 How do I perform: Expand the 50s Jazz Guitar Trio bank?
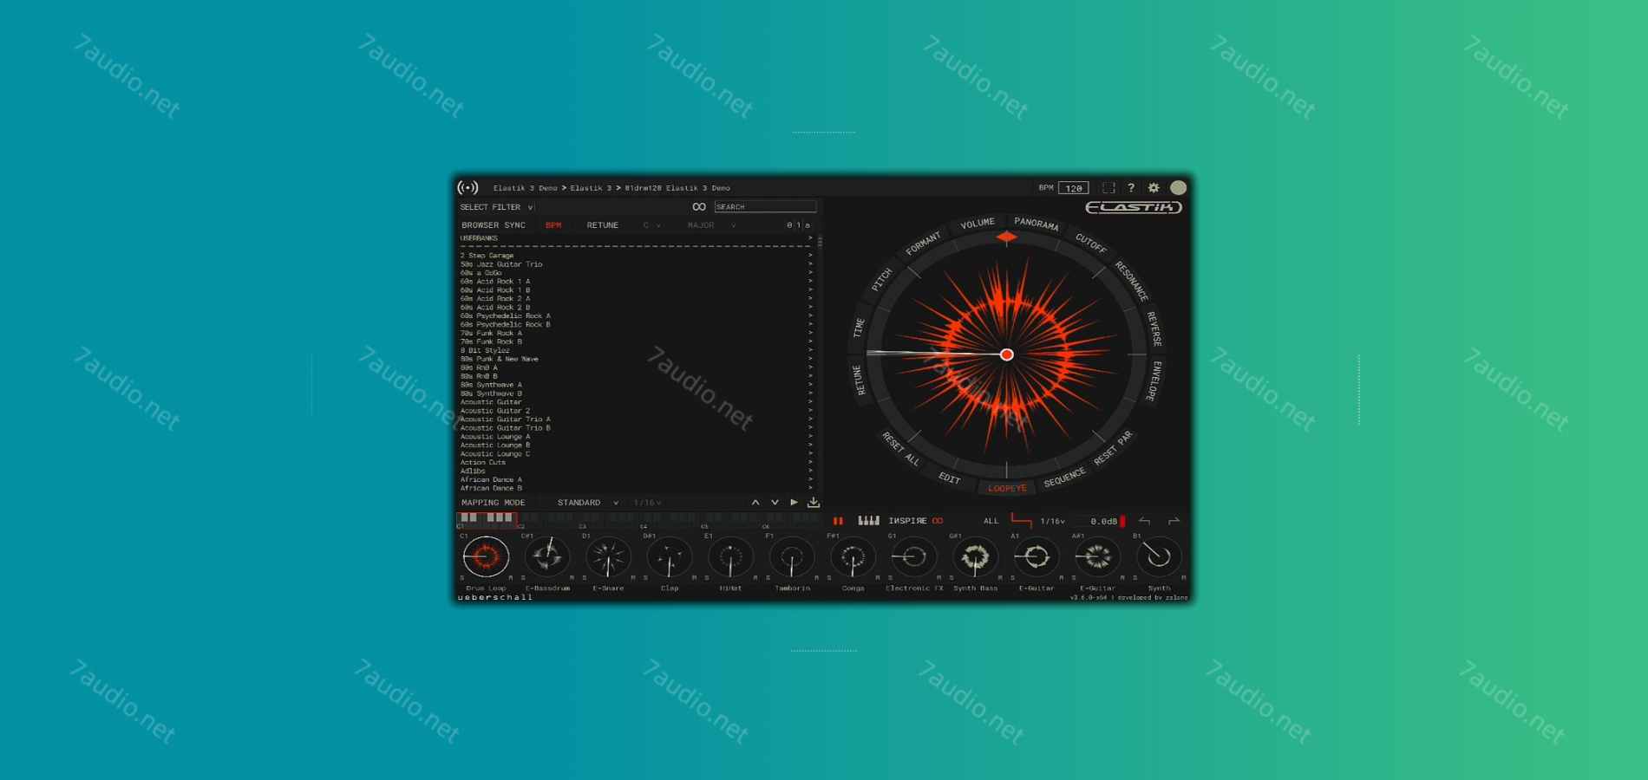(x=810, y=264)
